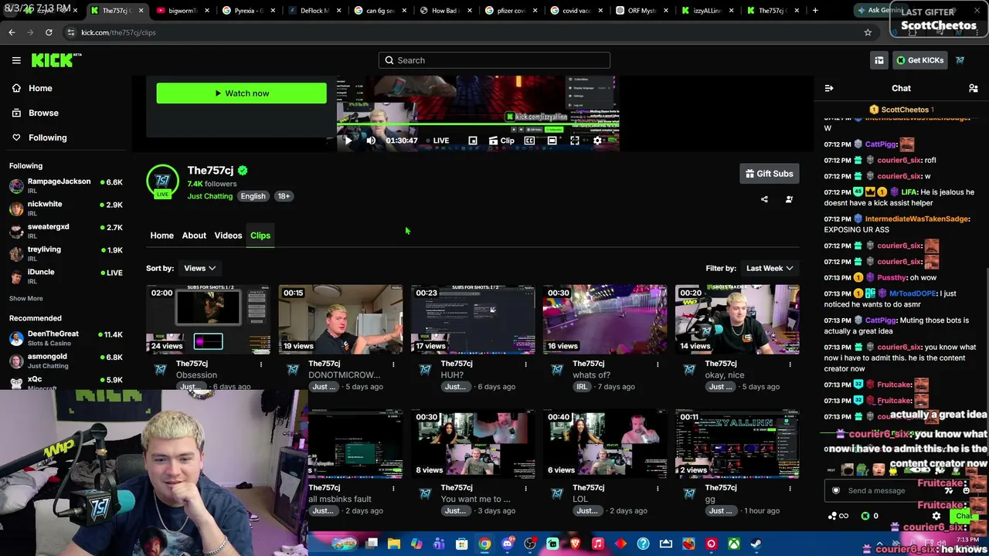
Task: Click the Gift Subs button
Action: (770, 174)
